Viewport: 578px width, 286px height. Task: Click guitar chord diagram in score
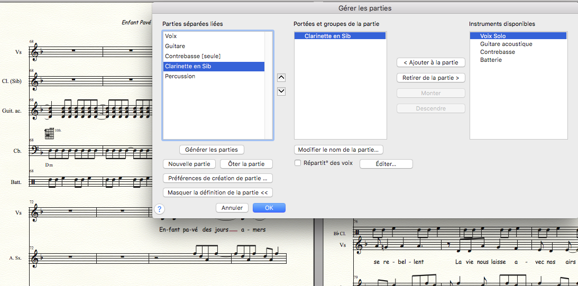click(49, 134)
